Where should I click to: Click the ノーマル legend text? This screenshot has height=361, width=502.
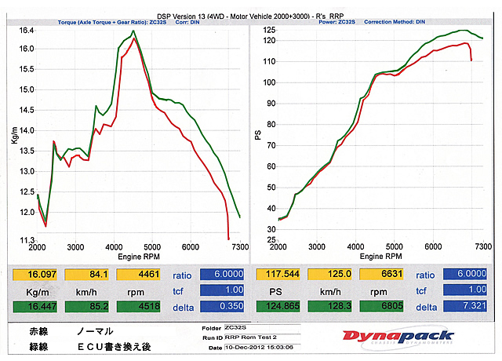point(95,331)
